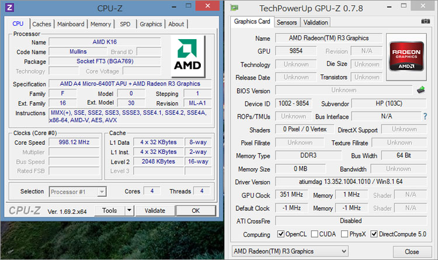Click the Subvendor HP (103C) field
438x260 pixels.
click(x=389, y=103)
